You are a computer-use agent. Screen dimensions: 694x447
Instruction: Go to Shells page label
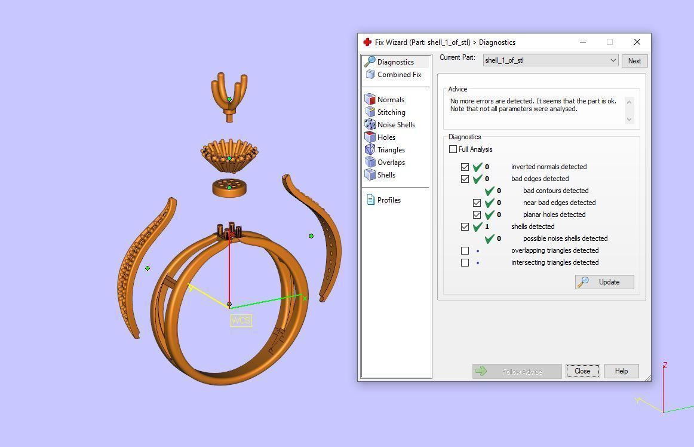386,174
